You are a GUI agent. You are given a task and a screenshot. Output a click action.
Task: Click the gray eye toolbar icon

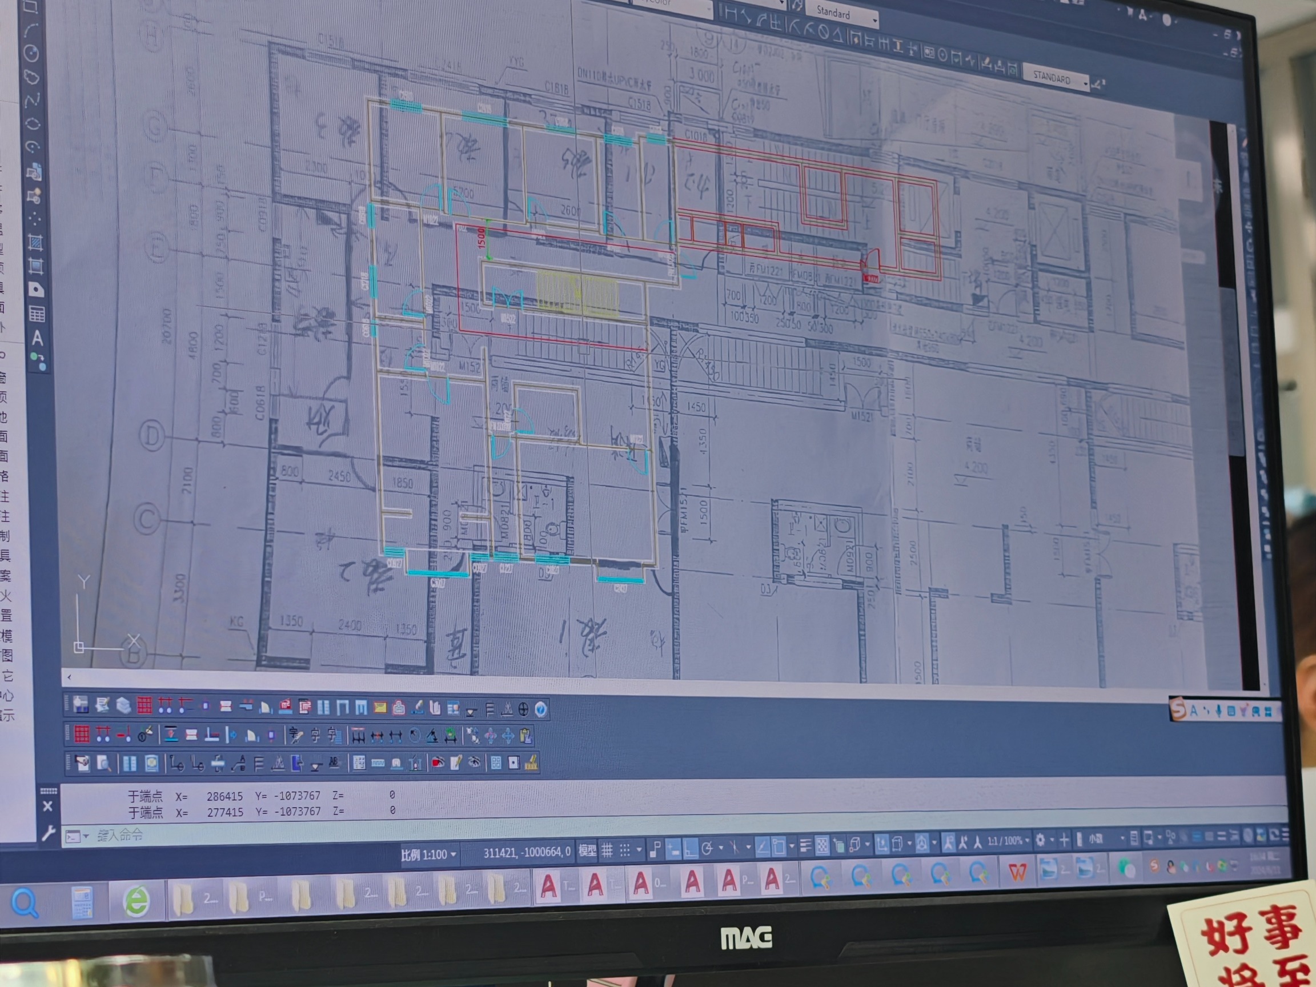474,762
